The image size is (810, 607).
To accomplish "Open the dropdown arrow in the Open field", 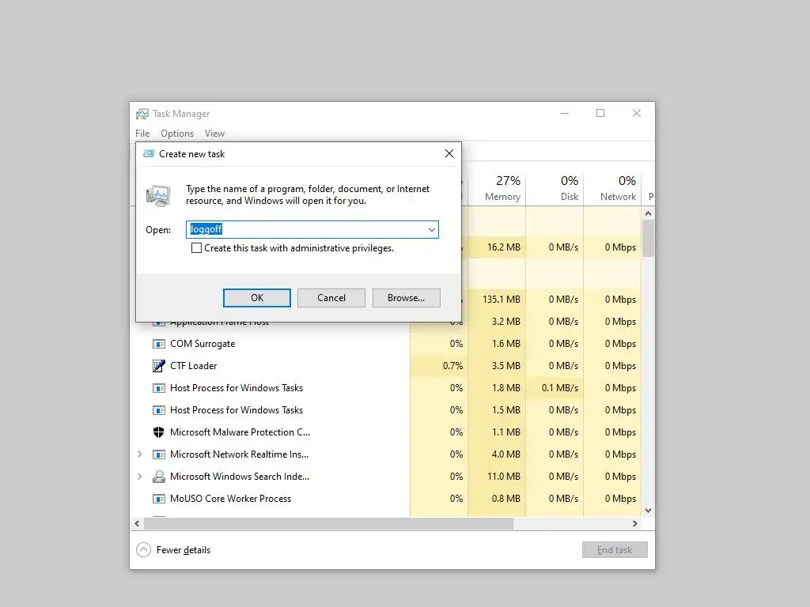I will click(431, 230).
